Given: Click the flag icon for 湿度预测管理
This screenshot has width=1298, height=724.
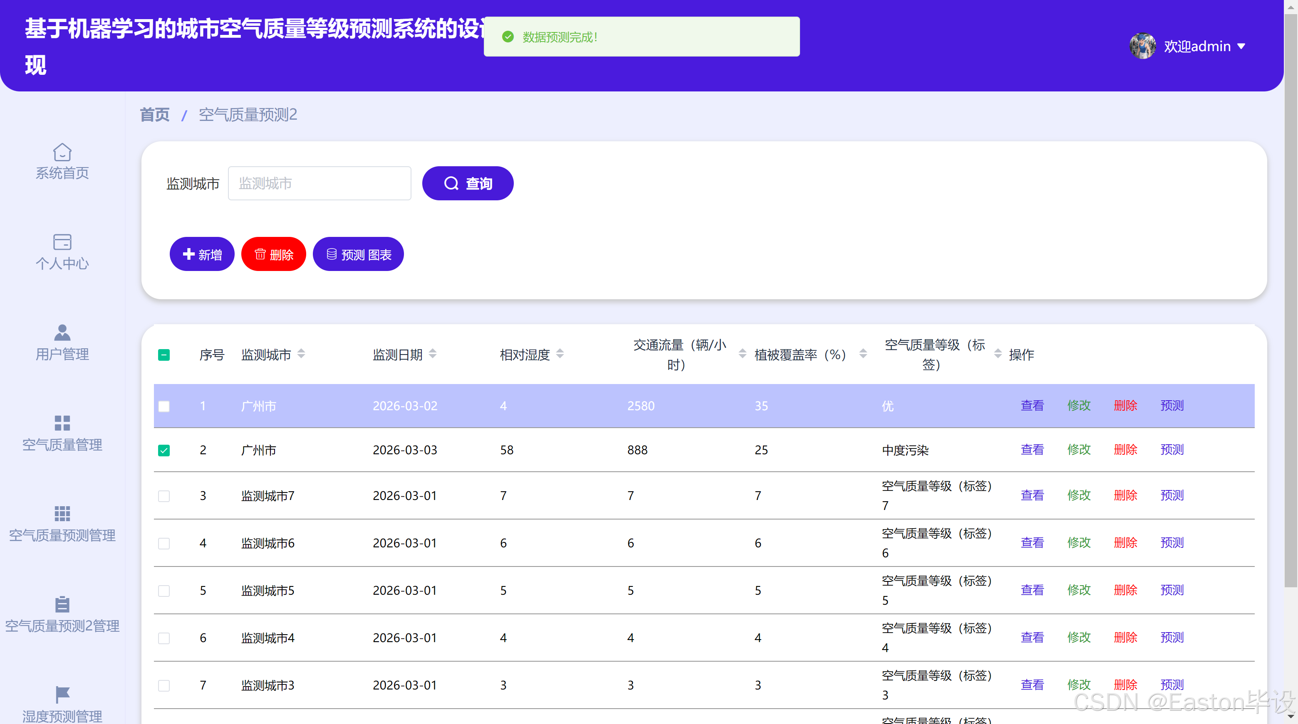Looking at the screenshot, I should [62, 695].
